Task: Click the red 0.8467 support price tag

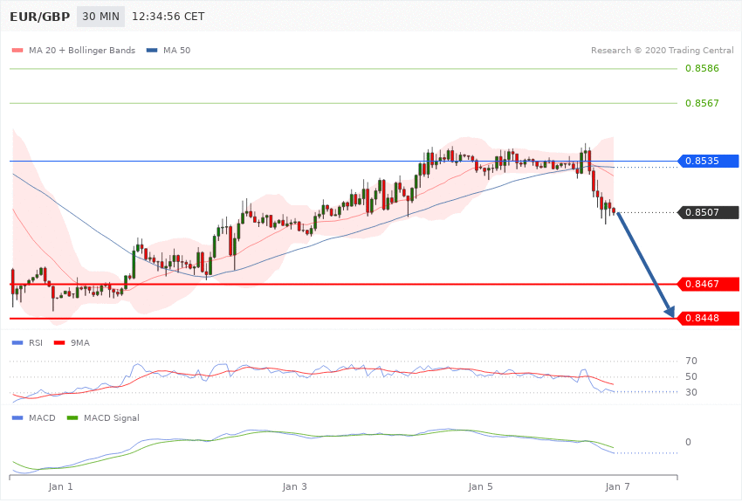Action: click(x=709, y=284)
